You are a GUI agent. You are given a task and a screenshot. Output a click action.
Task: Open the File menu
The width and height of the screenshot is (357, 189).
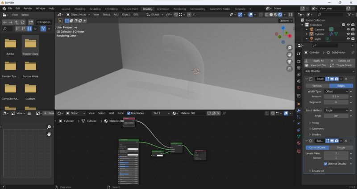pos(10,8)
